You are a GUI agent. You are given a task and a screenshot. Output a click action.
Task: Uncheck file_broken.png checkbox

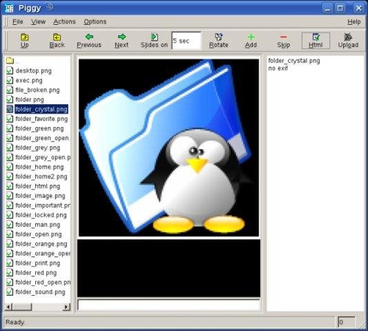coord(10,90)
